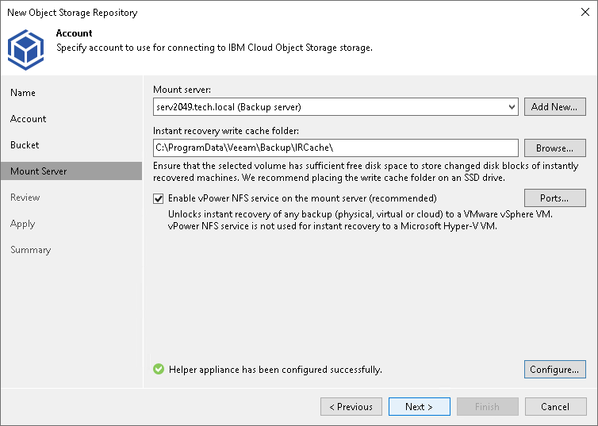Click the disabled Finish button

[488, 406]
